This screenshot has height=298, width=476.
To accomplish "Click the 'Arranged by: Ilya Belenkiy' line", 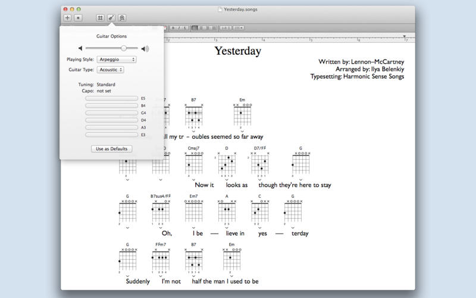I will tap(369, 69).
